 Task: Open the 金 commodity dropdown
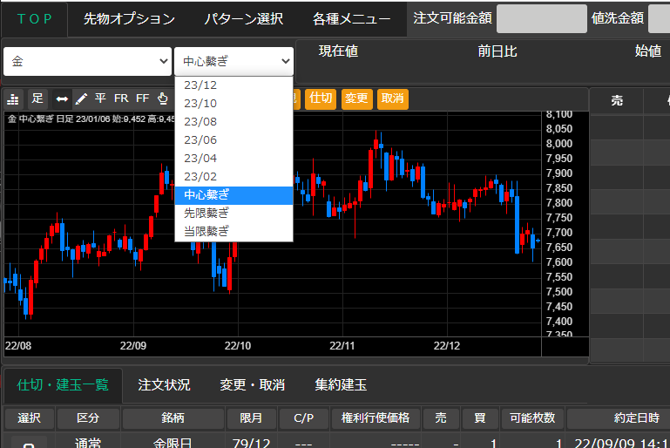88,62
